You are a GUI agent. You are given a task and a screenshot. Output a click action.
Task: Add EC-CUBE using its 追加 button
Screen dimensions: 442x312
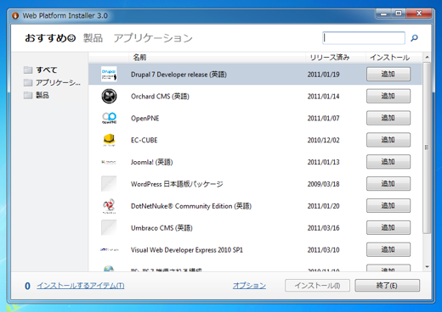point(388,140)
